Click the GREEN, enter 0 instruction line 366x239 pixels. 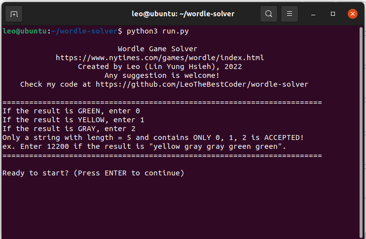(71, 111)
